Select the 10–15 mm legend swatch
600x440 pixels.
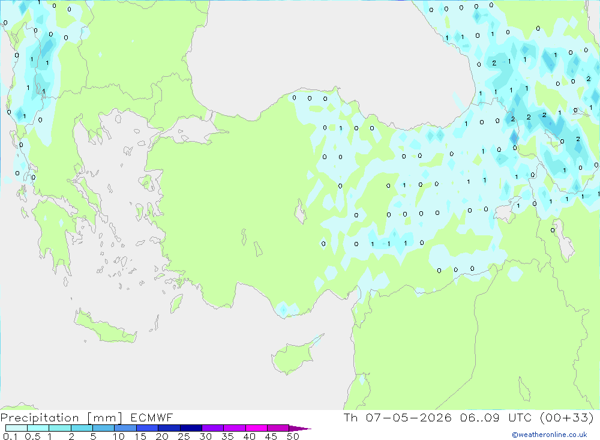[125, 428]
